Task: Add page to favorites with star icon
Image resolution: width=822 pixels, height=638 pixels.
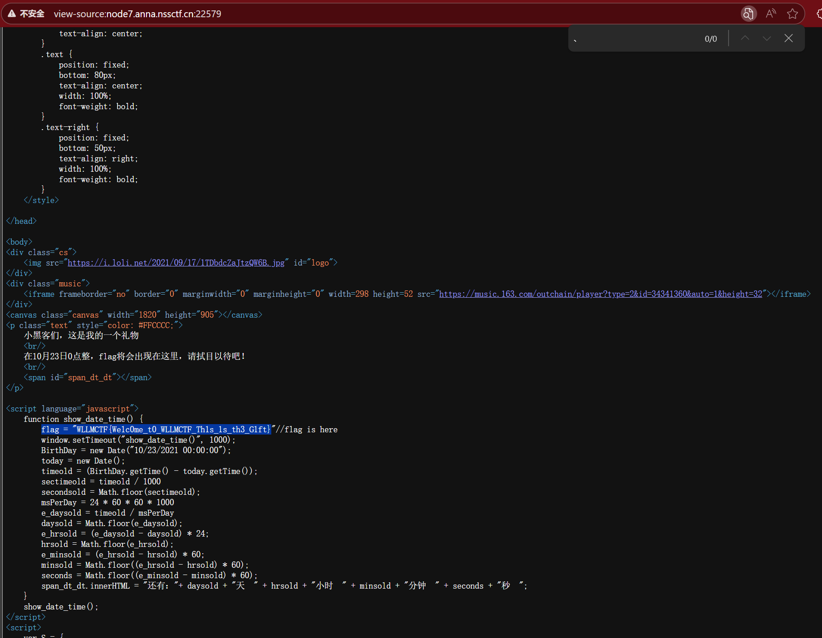Action: 793,14
